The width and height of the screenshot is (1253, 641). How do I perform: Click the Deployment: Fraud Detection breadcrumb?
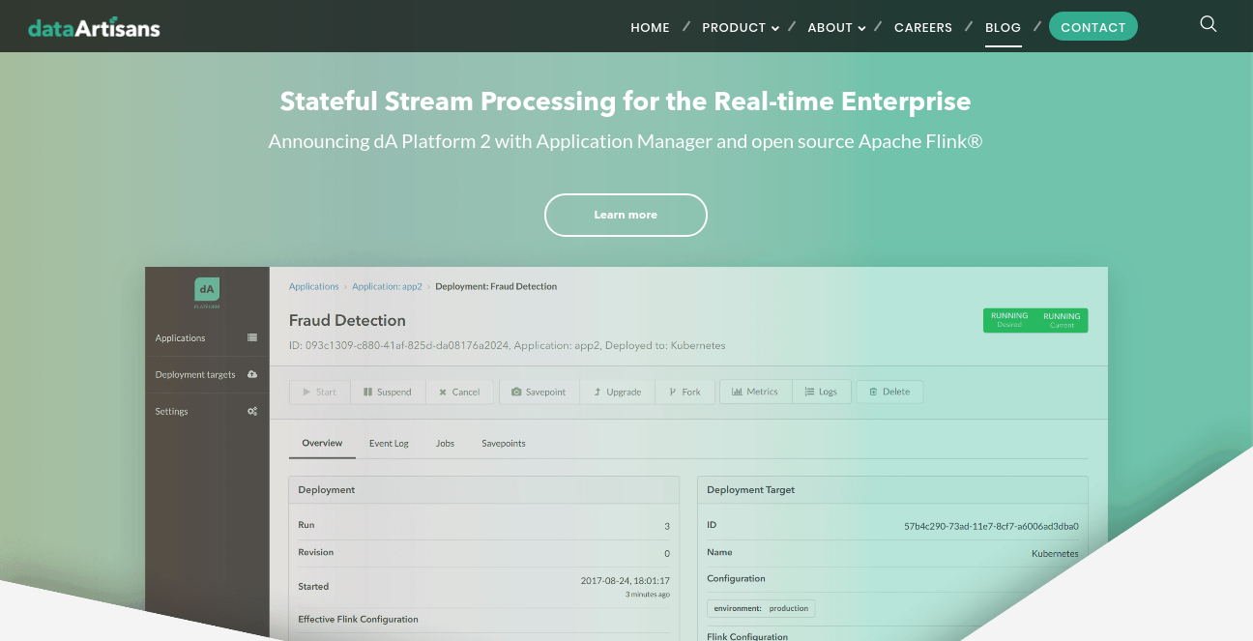pyautogui.click(x=496, y=286)
